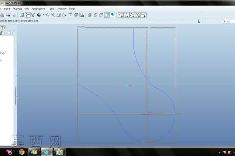The height and width of the screenshot is (156, 235).
Task: Open the Help menu
Action: coord(72,9)
